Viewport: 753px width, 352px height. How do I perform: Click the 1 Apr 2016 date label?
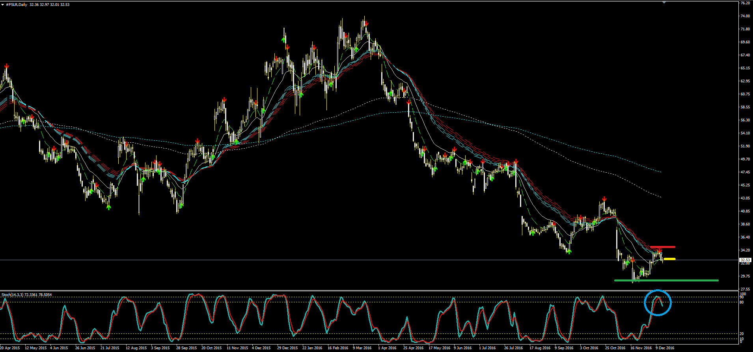[x=387, y=348]
